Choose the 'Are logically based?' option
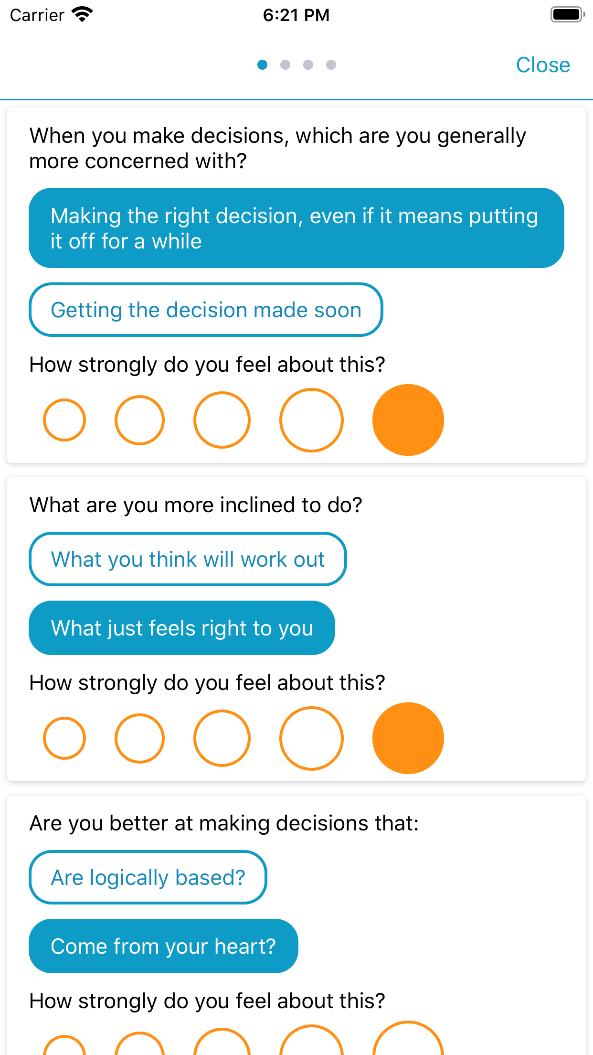593x1055 pixels. click(x=148, y=877)
